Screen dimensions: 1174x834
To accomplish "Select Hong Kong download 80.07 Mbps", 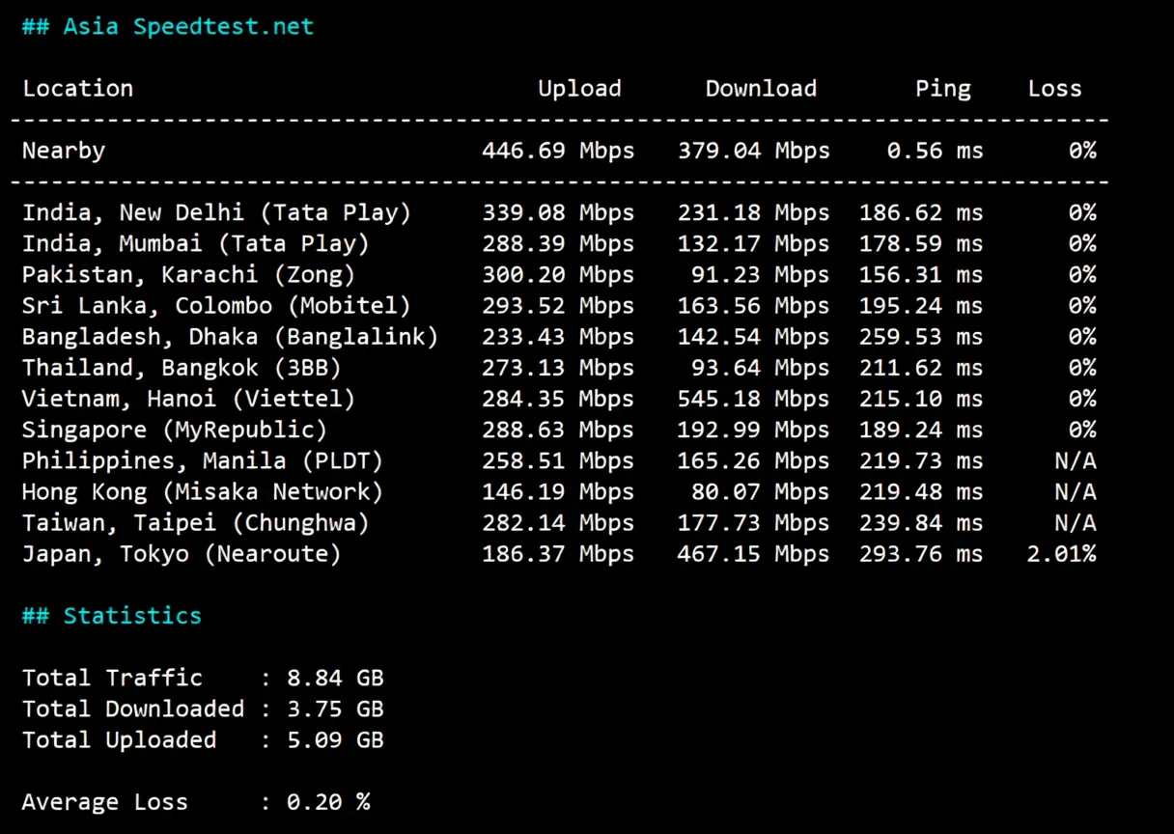I will click(x=760, y=492).
